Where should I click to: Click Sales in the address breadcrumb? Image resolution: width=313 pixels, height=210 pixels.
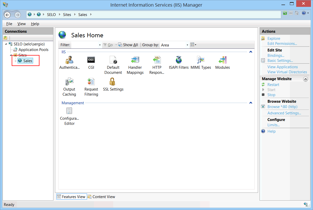(x=83, y=15)
